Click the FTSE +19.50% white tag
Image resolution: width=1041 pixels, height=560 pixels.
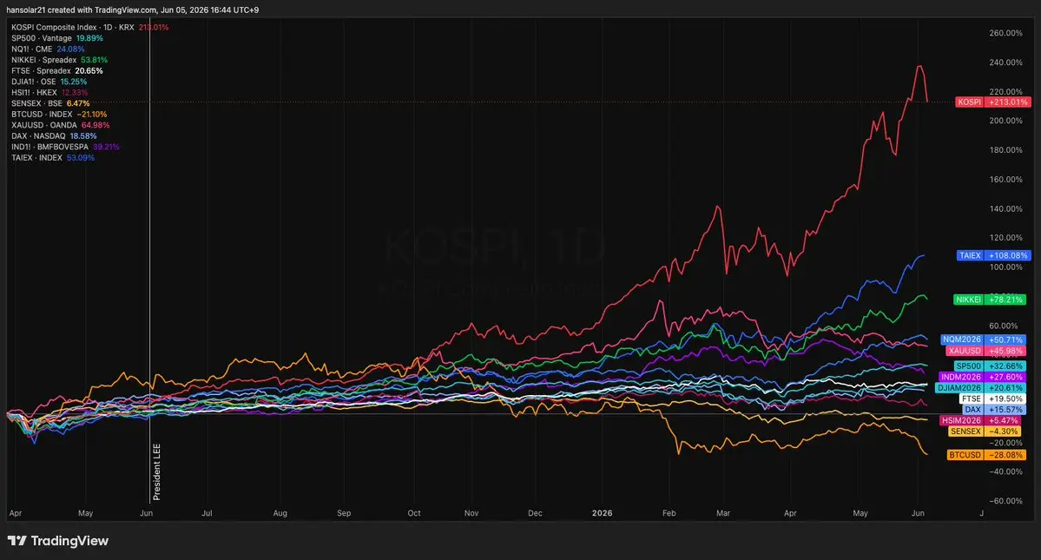click(992, 399)
